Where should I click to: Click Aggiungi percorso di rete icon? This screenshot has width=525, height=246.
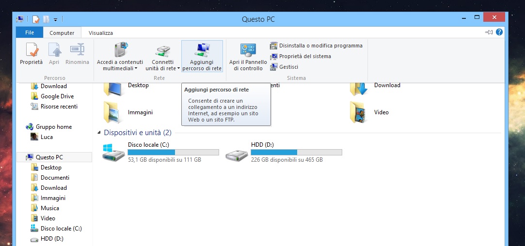[202, 50]
